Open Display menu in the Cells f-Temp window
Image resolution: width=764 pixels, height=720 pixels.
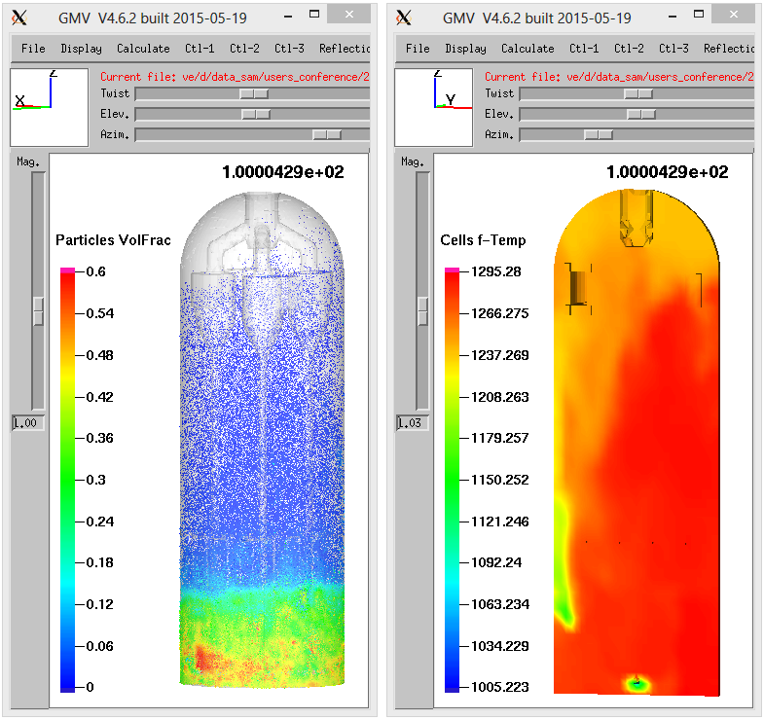pyautogui.click(x=465, y=49)
